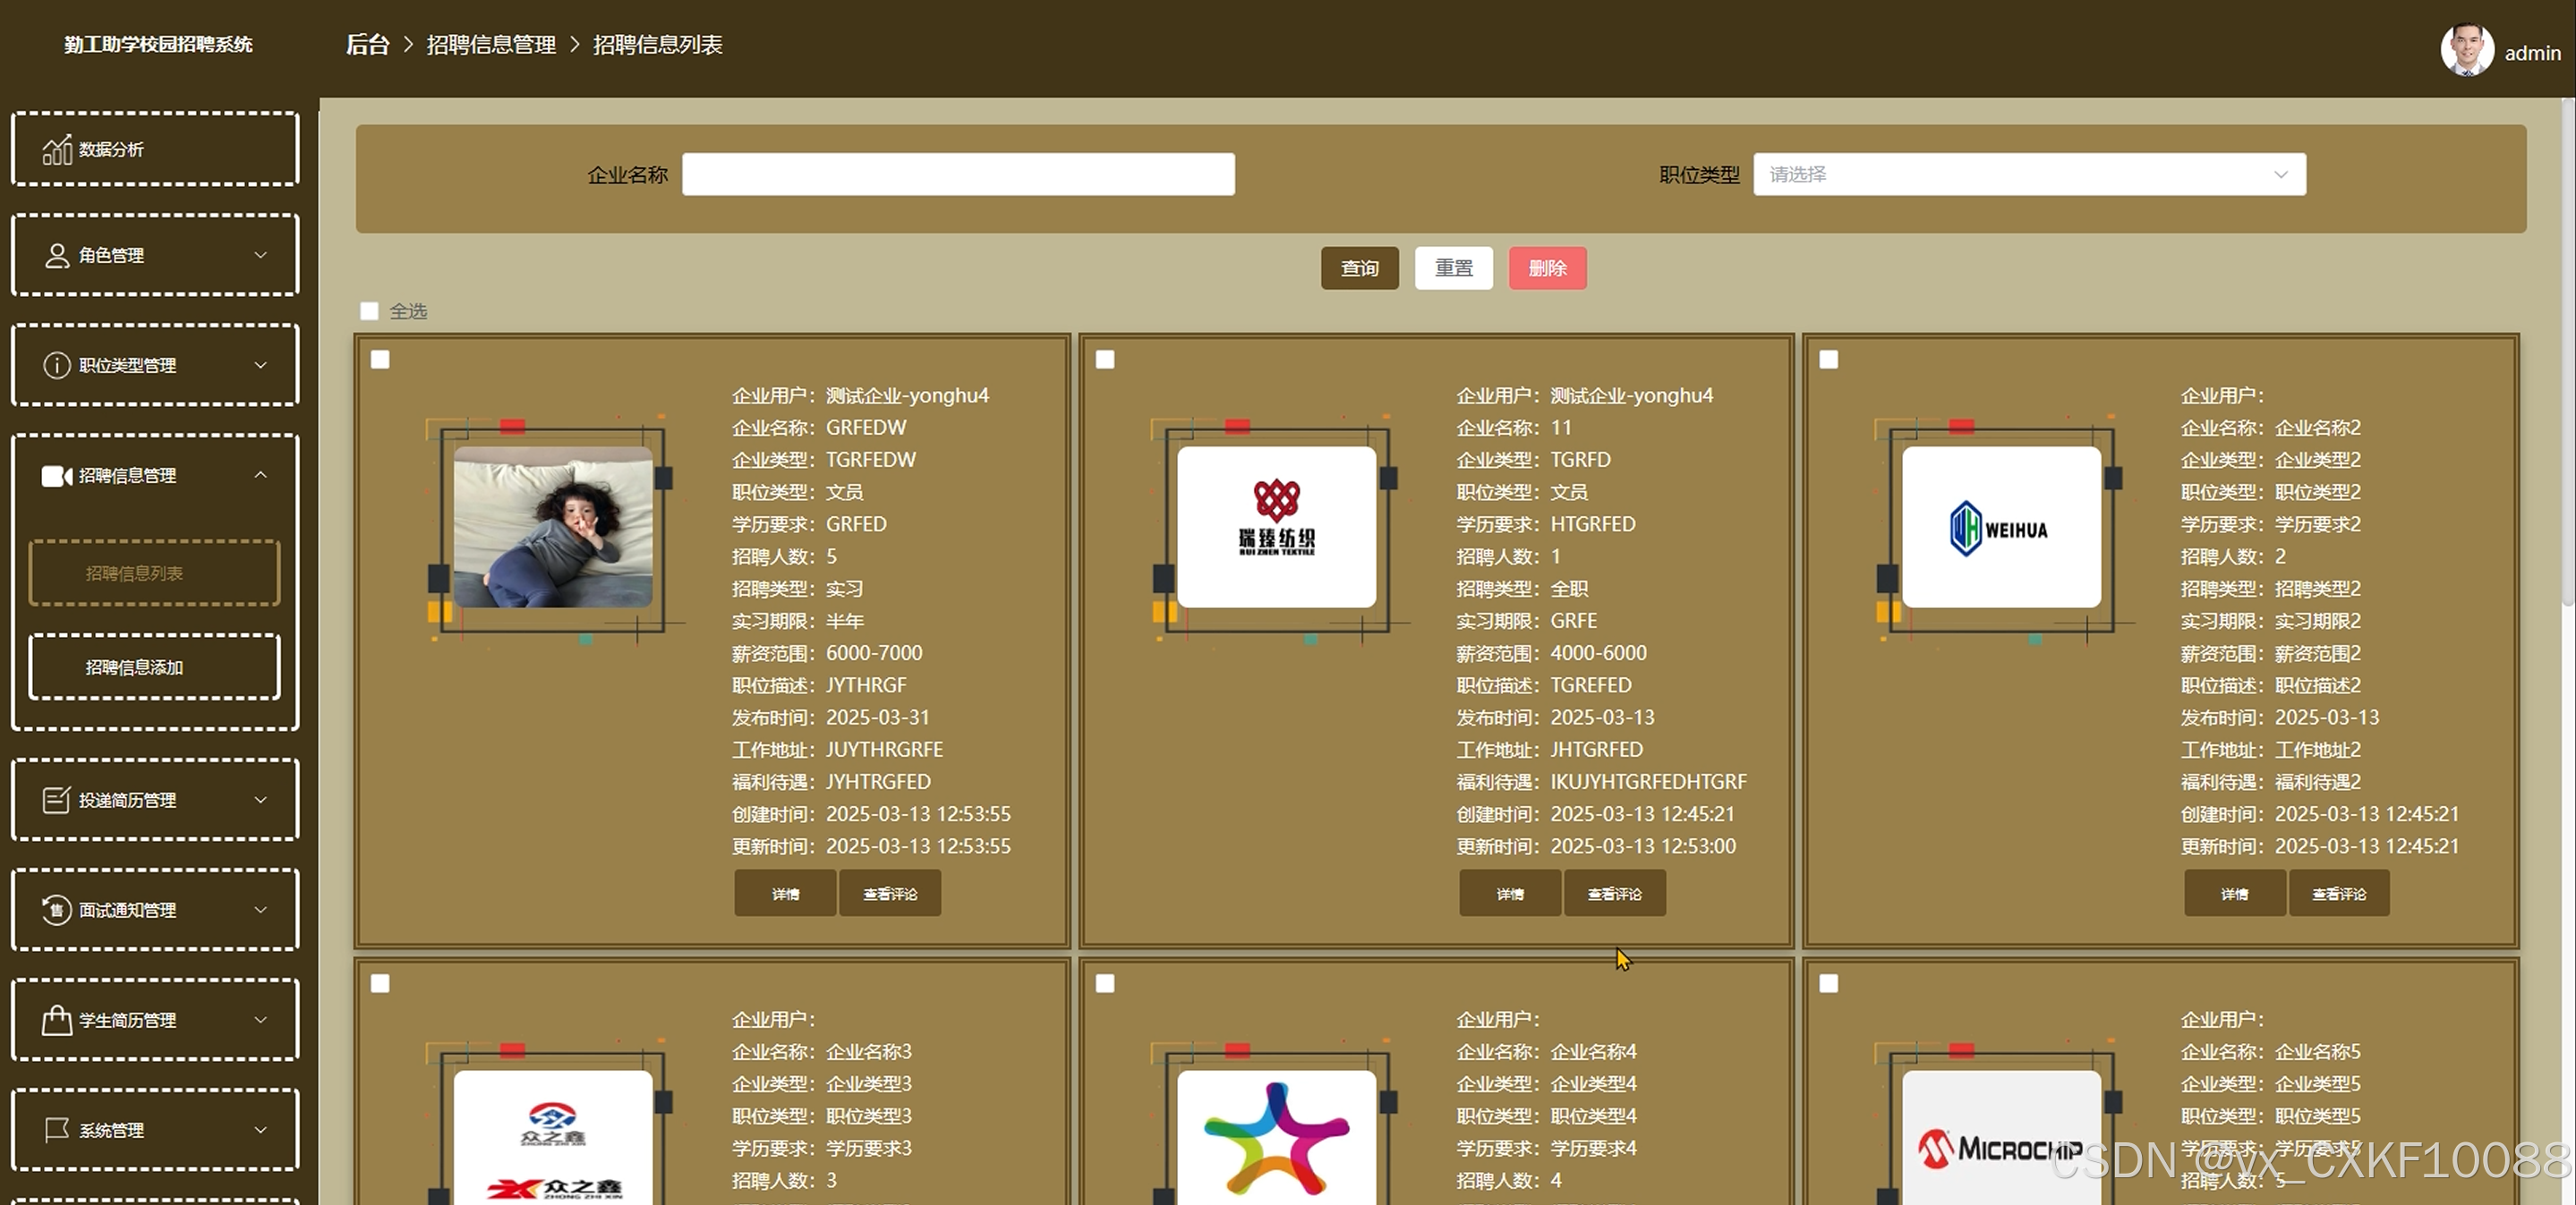Open the 招聘信息添加 submenu item
The width and height of the screenshot is (2576, 1205).
point(155,667)
